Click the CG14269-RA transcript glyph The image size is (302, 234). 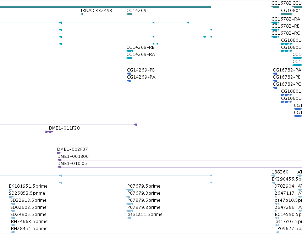pyautogui.click(x=129, y=58)
